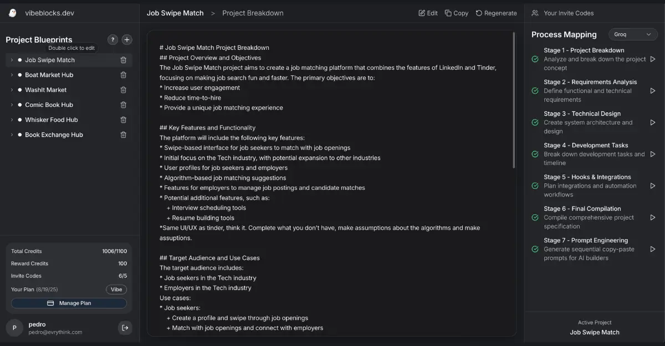Regenerate the project breakdown
Screen dimensions: 665x346
point(496,13)
